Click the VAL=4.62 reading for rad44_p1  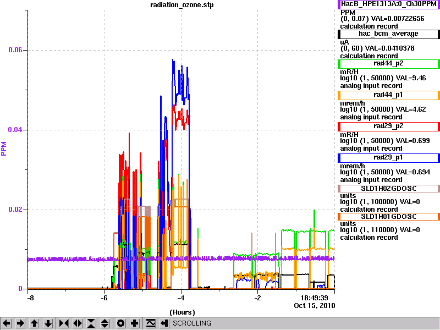tap(410, 109)
